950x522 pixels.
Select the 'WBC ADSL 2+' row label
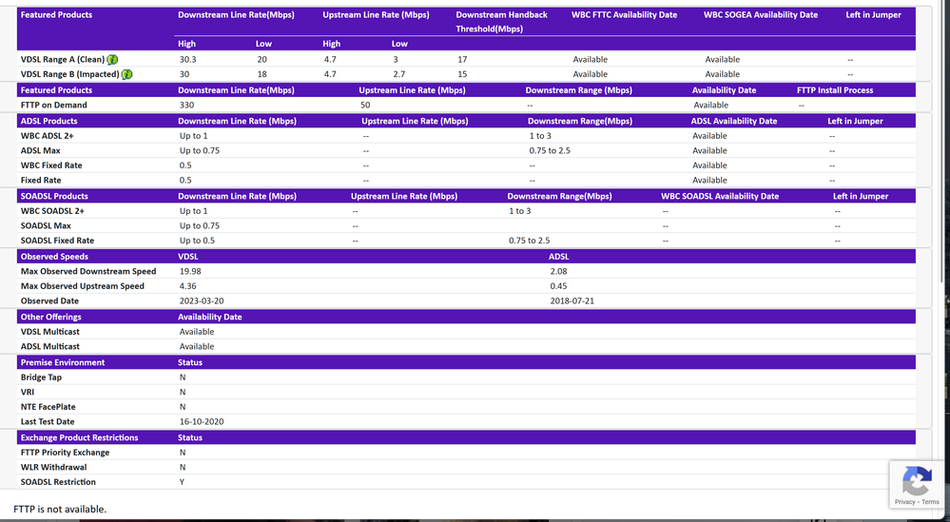tap(48, 136)
